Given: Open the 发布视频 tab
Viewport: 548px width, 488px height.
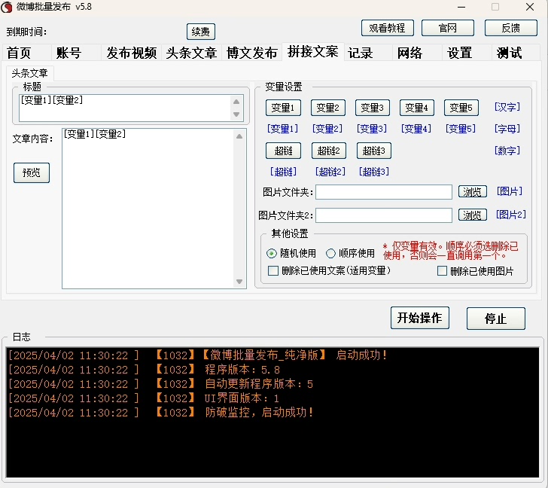Looking at the screenshot, I should pos(132,53).
